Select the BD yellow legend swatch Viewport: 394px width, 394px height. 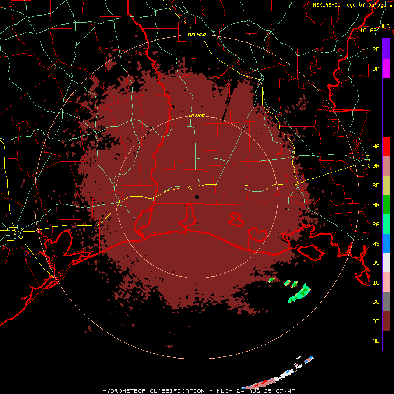[x=387, y=186]
